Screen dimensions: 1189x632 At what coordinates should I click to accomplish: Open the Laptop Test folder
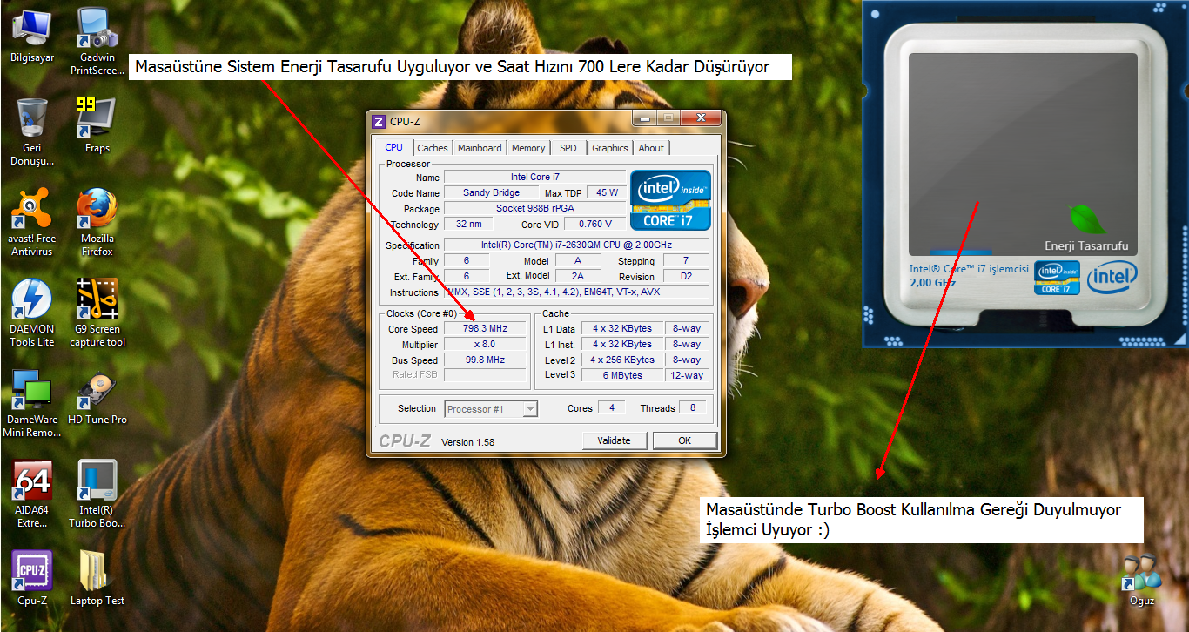97,578
